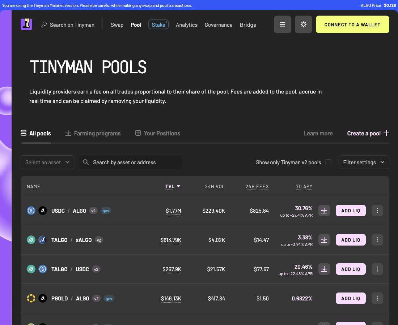Open three-dot menu for TALGO/xALGO pool
Image resolution: width=398 pixels, height=325 pixels.
point(377,240)
